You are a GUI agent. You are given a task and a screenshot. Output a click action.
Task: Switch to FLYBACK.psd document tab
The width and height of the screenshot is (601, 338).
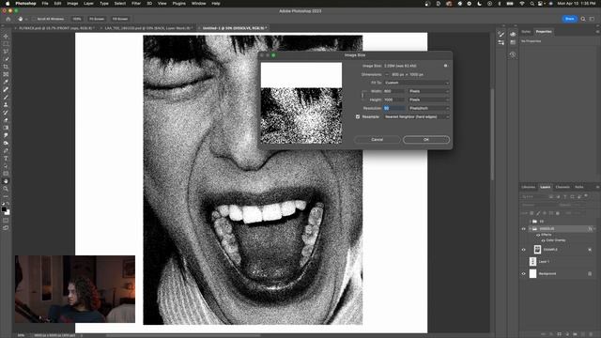click(x=56, y=28)
